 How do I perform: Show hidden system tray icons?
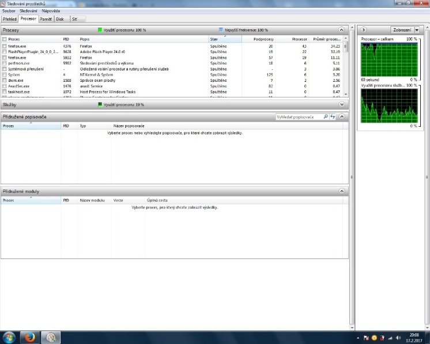[357, 337]
